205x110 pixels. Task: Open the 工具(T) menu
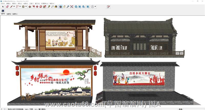(x=31, y=4)
